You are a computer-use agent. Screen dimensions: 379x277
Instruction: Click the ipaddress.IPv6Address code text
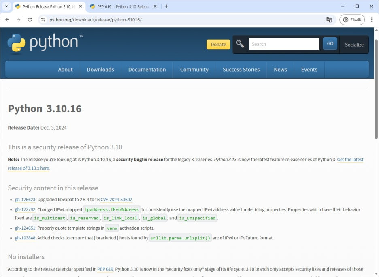(x=112, y=209)
